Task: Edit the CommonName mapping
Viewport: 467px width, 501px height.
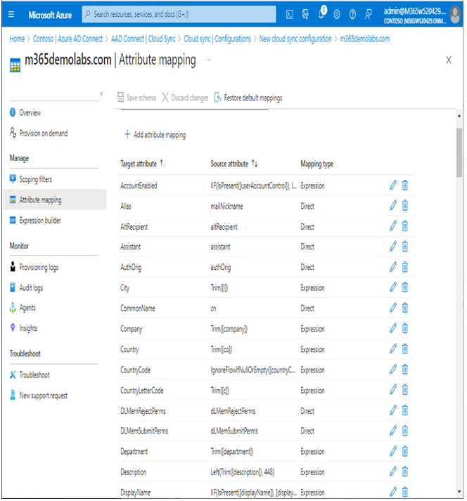Action: pos(393,308)
